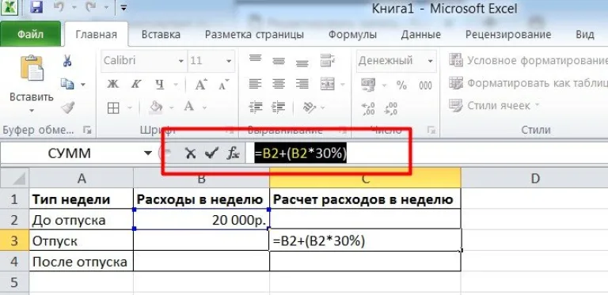608x295 pixels.
Task: Click cell B2 with 20 000р.
Action: pos(202,220)
